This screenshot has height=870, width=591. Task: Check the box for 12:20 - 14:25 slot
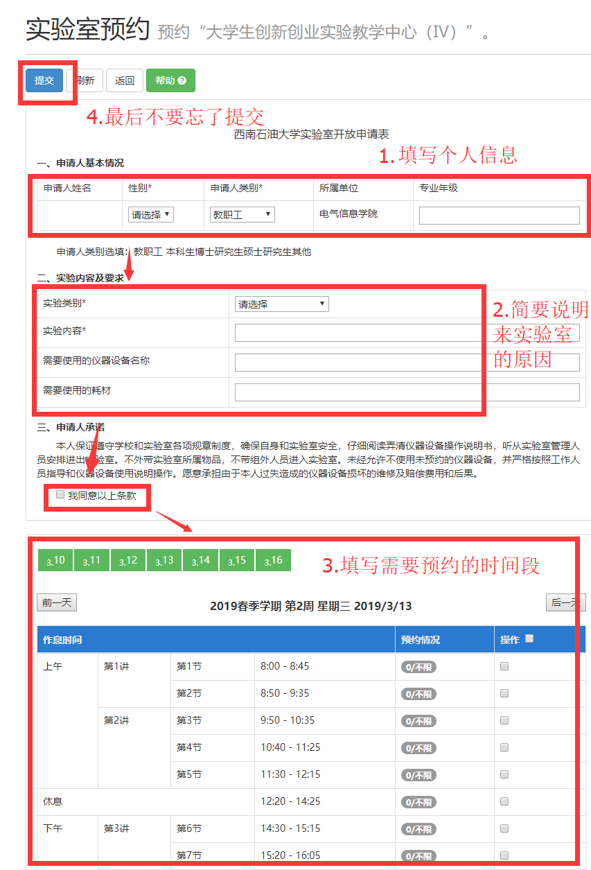click(504, 801)
